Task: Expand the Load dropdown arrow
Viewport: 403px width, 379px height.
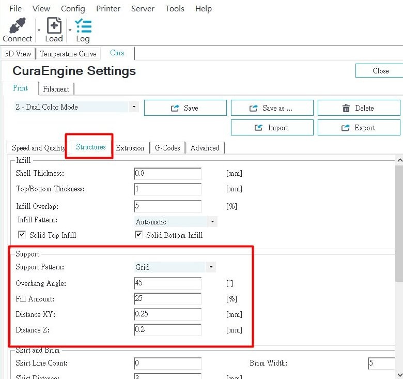Action: click(x=70, y=31)
